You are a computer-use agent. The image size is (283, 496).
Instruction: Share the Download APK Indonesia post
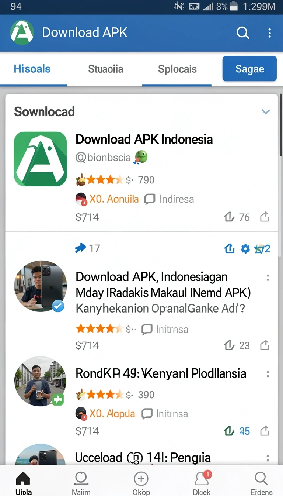point(265,217)
